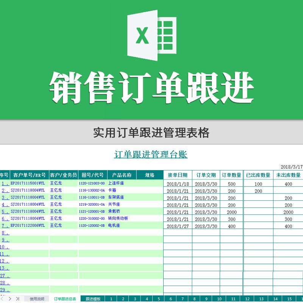Screen dimensions: 303x303
Task: Click the 订单跟进管理台账 title link
Action: (x=151, y=155)
